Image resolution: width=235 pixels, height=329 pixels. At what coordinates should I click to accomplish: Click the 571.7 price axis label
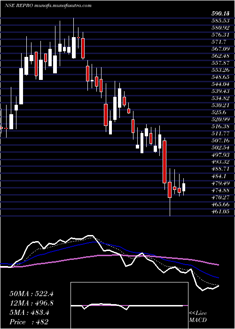[x=218, y=42]
